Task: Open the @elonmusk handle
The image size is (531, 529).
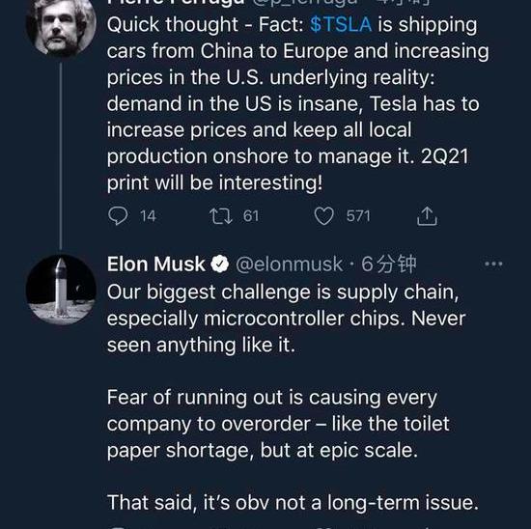Action: [x=290, y=264]
